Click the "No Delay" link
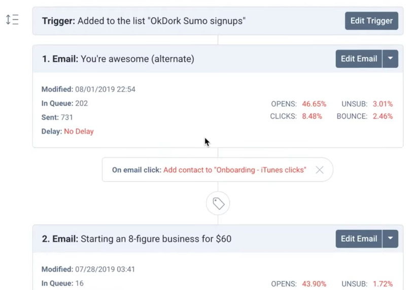The image size is (413, 290). click(79, 131)
